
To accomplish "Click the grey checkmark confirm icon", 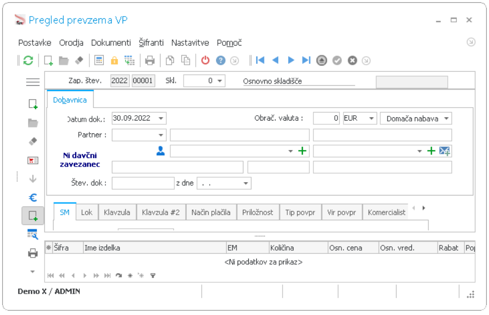I will tap(337, 60).
